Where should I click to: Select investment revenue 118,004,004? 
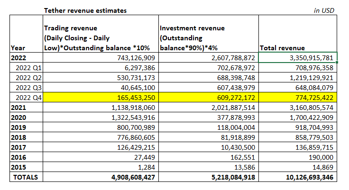[209, 127]
